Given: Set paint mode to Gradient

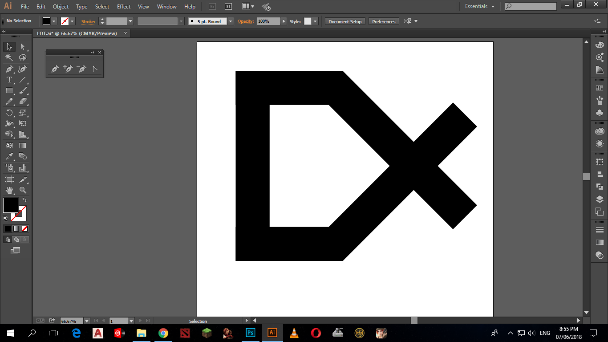Looking at the screenshot, I should point(16,229).
